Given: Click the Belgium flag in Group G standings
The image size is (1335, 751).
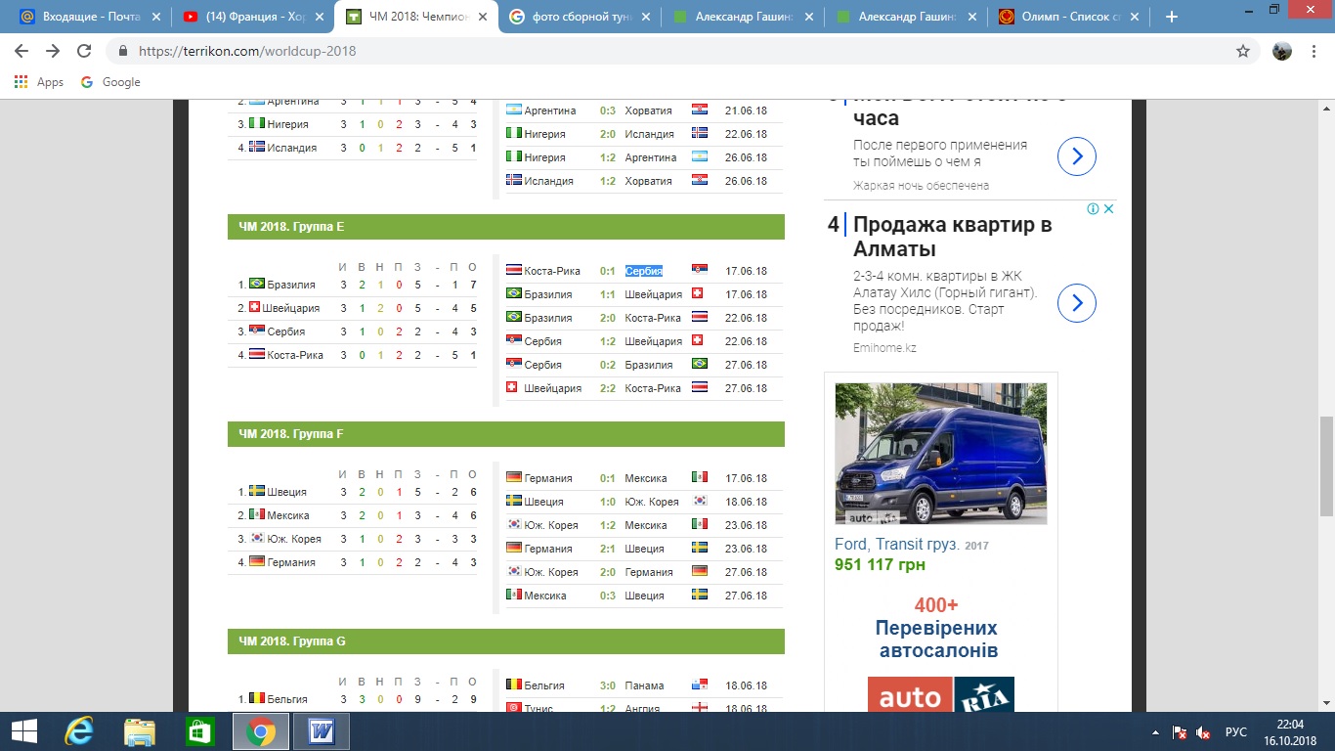Looking at the screenshot, I should [257, 698].
